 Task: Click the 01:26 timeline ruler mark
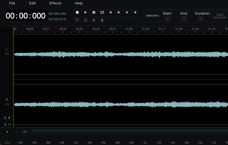[x=179, y=29]
